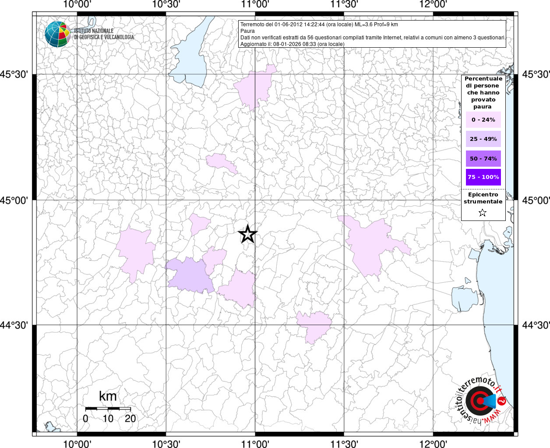Click the left axis label 44°30'
The image size is (550, 448).
(14, 325)
